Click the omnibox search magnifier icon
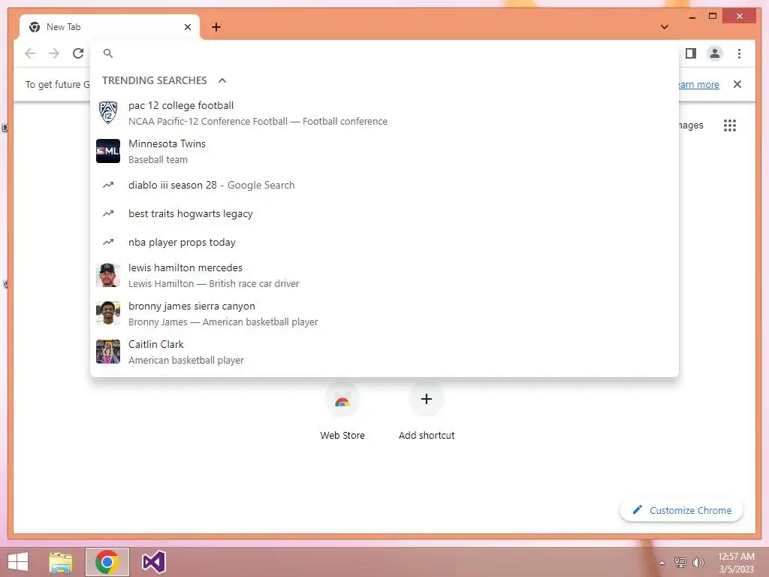The width and height of the screenshot is (769, 577). [108, 53]
